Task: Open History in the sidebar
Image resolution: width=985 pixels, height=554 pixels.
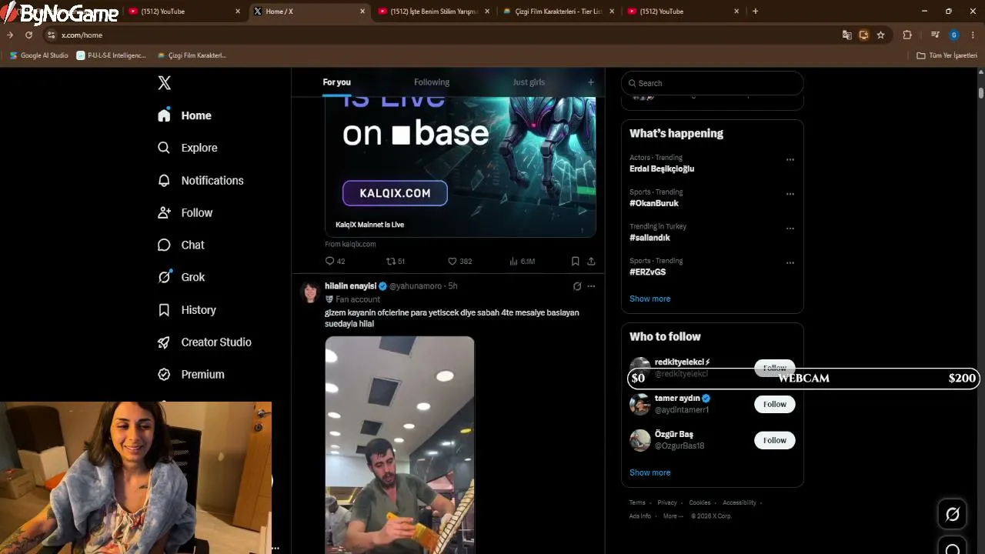Action: (x=187, y=309)
